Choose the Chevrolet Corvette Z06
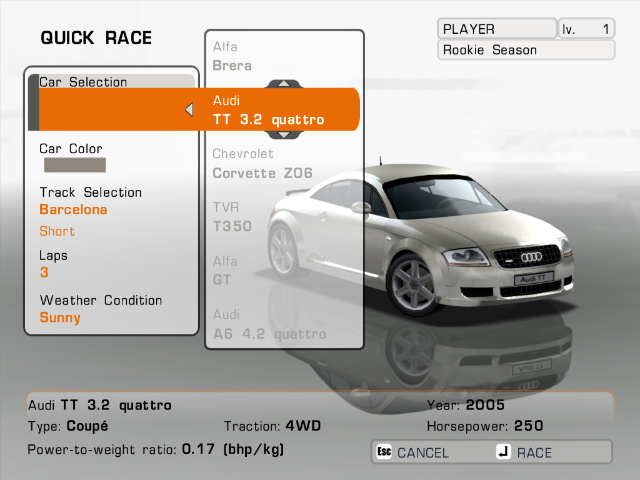 [x=262, y=164]
